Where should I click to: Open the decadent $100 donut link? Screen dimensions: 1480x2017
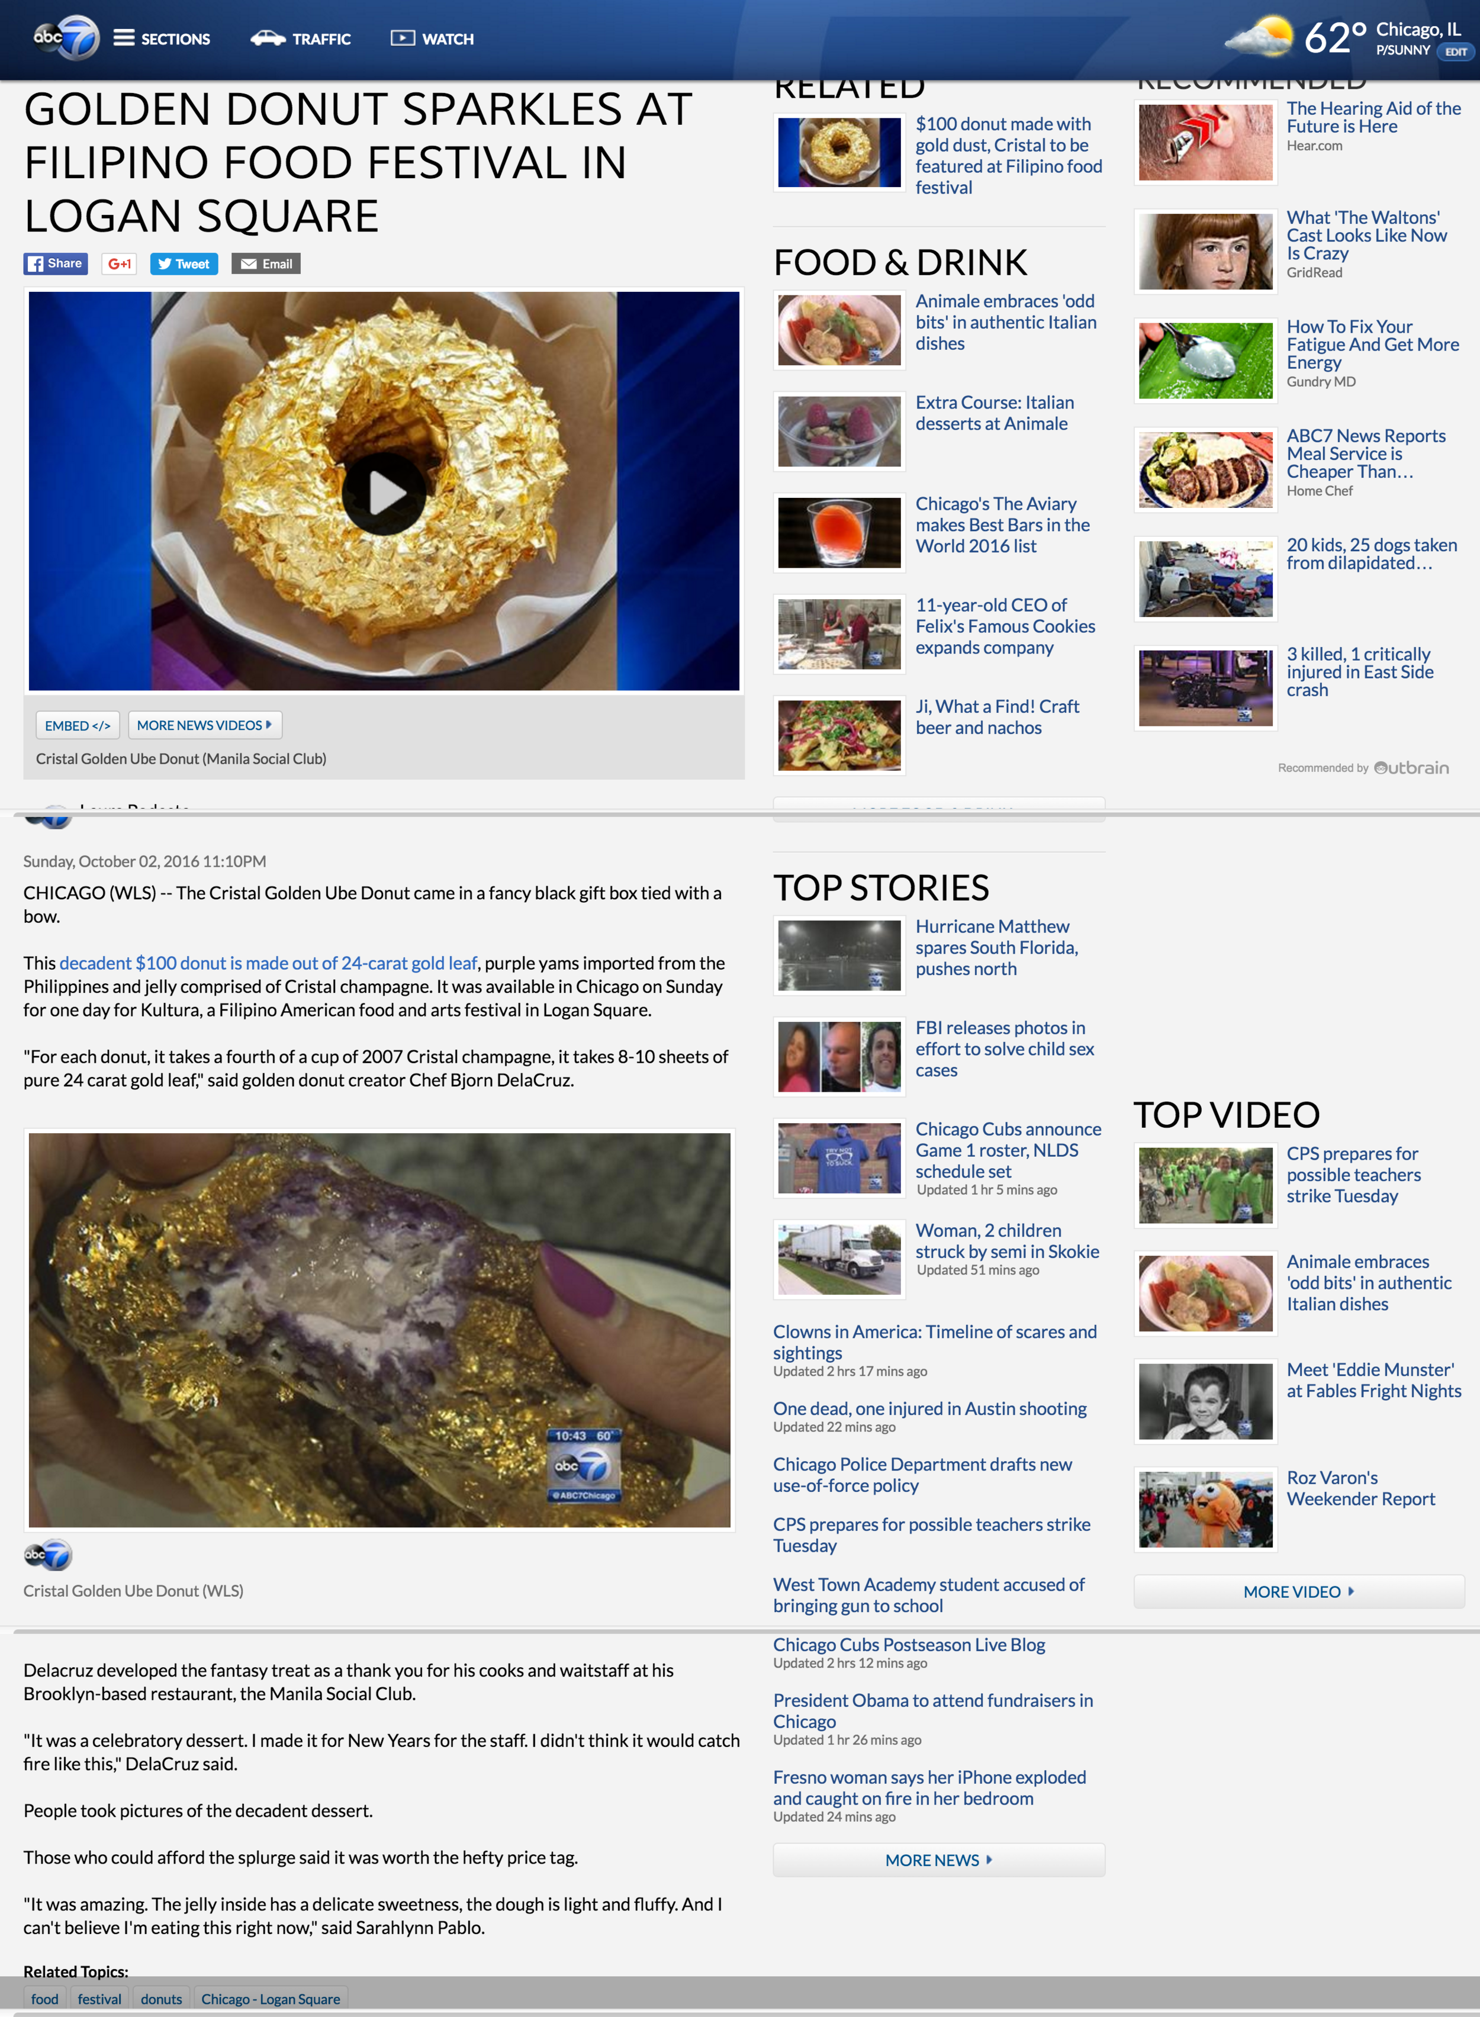tap(268, 963)
